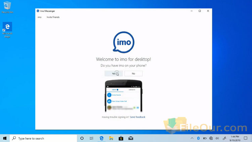Click the Bluetooth tray icon
252x142 pixels.
click(198, 138)
